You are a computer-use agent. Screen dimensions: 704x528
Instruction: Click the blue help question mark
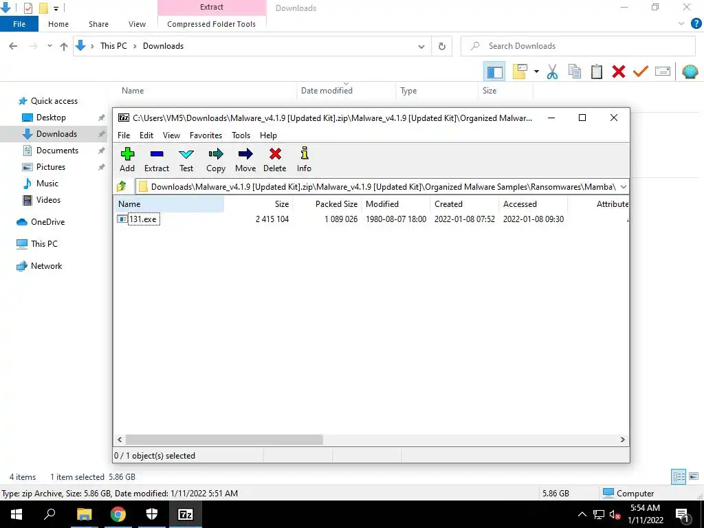point(696,24)
